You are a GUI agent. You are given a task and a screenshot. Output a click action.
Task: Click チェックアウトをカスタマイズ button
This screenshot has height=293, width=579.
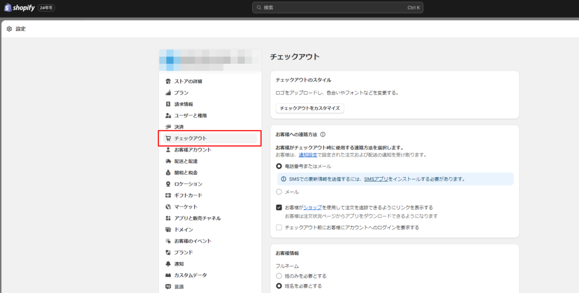pos(310,108)
